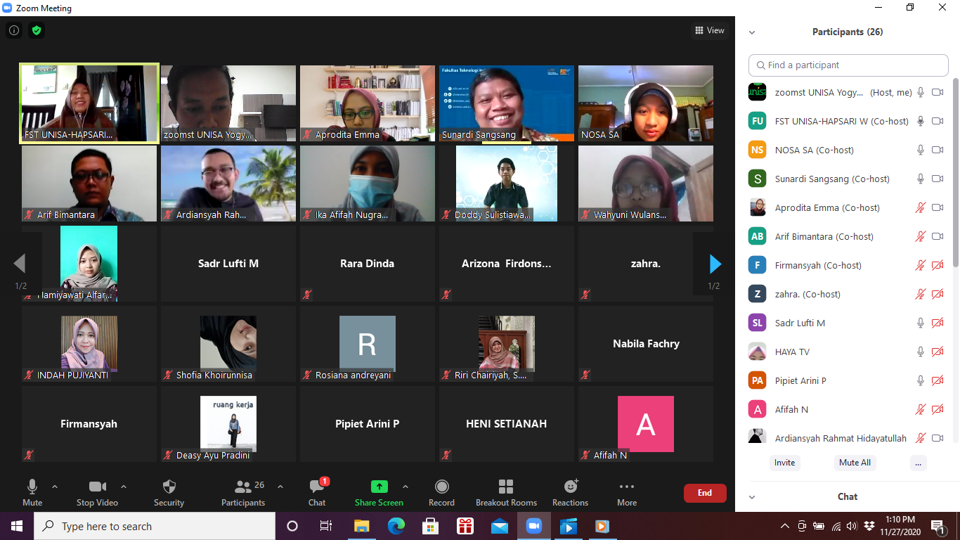Click the Mute All button
The height and width of the screenshot is (540, 960).
855,463
